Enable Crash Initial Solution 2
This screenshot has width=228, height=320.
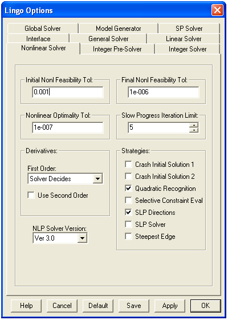[x=128, y=177]
